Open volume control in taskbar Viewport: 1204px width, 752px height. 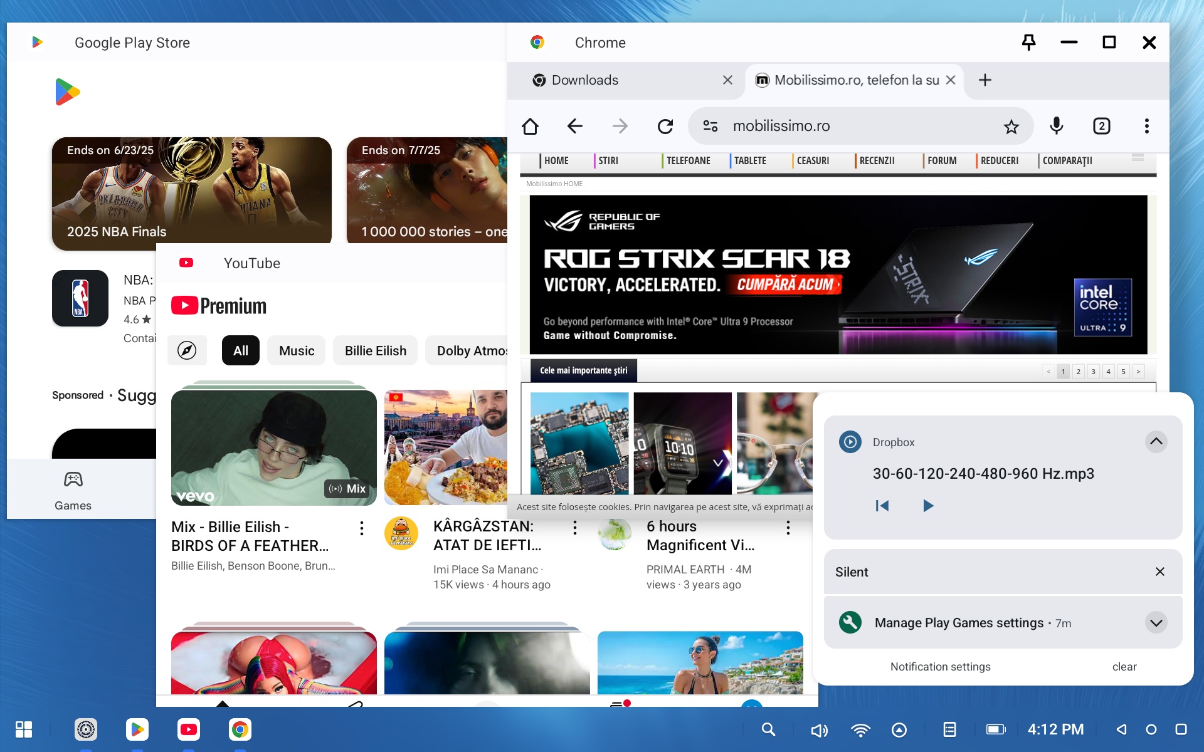pyautogui.click(x=819, y=730)
